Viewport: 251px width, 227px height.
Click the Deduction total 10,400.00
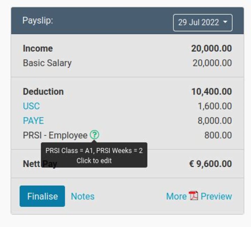point(211,92)
